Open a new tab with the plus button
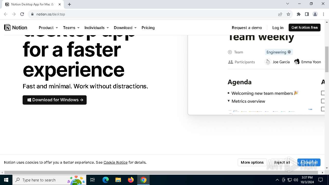The width and height of the screenshot is (329, 185). 69,4
